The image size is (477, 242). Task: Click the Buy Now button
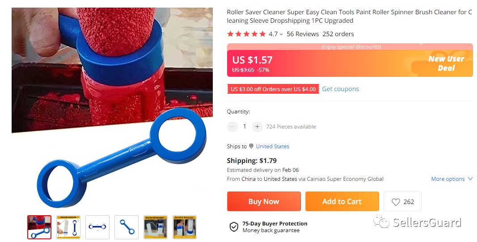(x=264, y=201)
